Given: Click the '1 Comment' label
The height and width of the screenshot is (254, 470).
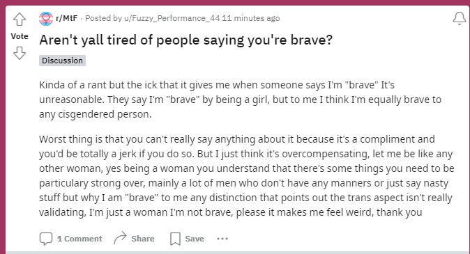Looking at the screenshot, I should coord(79,239).
